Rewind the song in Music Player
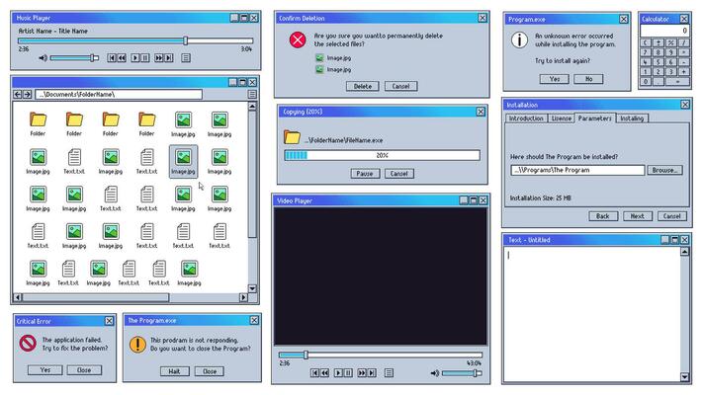 tap(122, 58)
